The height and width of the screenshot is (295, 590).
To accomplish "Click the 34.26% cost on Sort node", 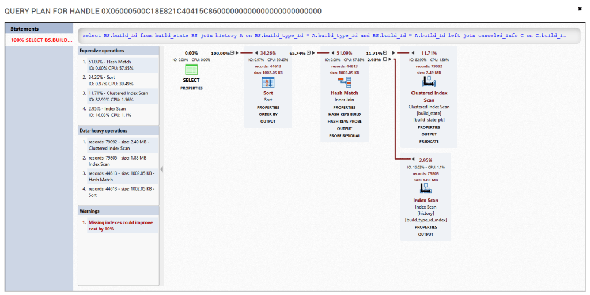I will click(268, 53).
